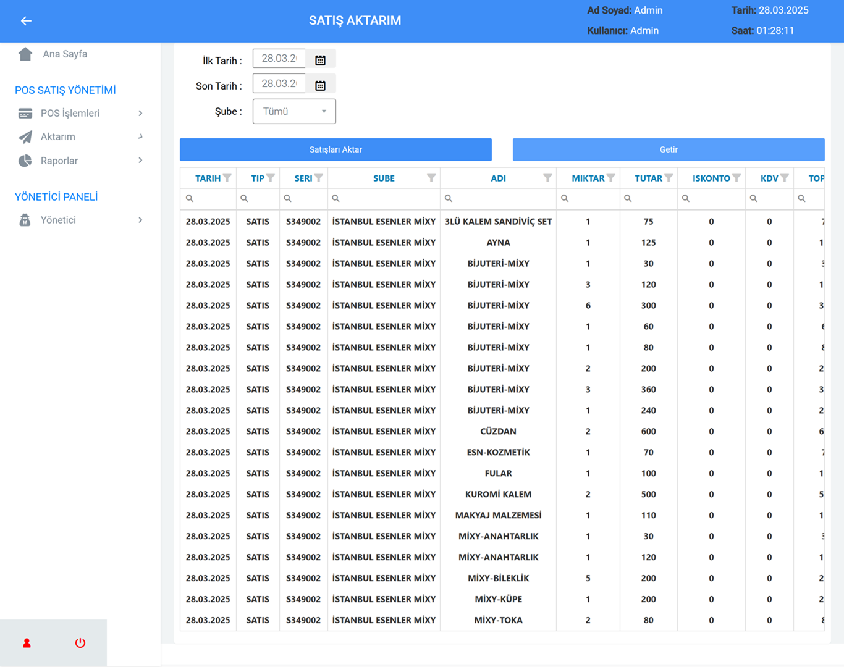844x667 pixels.
Task: Open the Son Tarih calendar picker
Action: tap(320, 85)
